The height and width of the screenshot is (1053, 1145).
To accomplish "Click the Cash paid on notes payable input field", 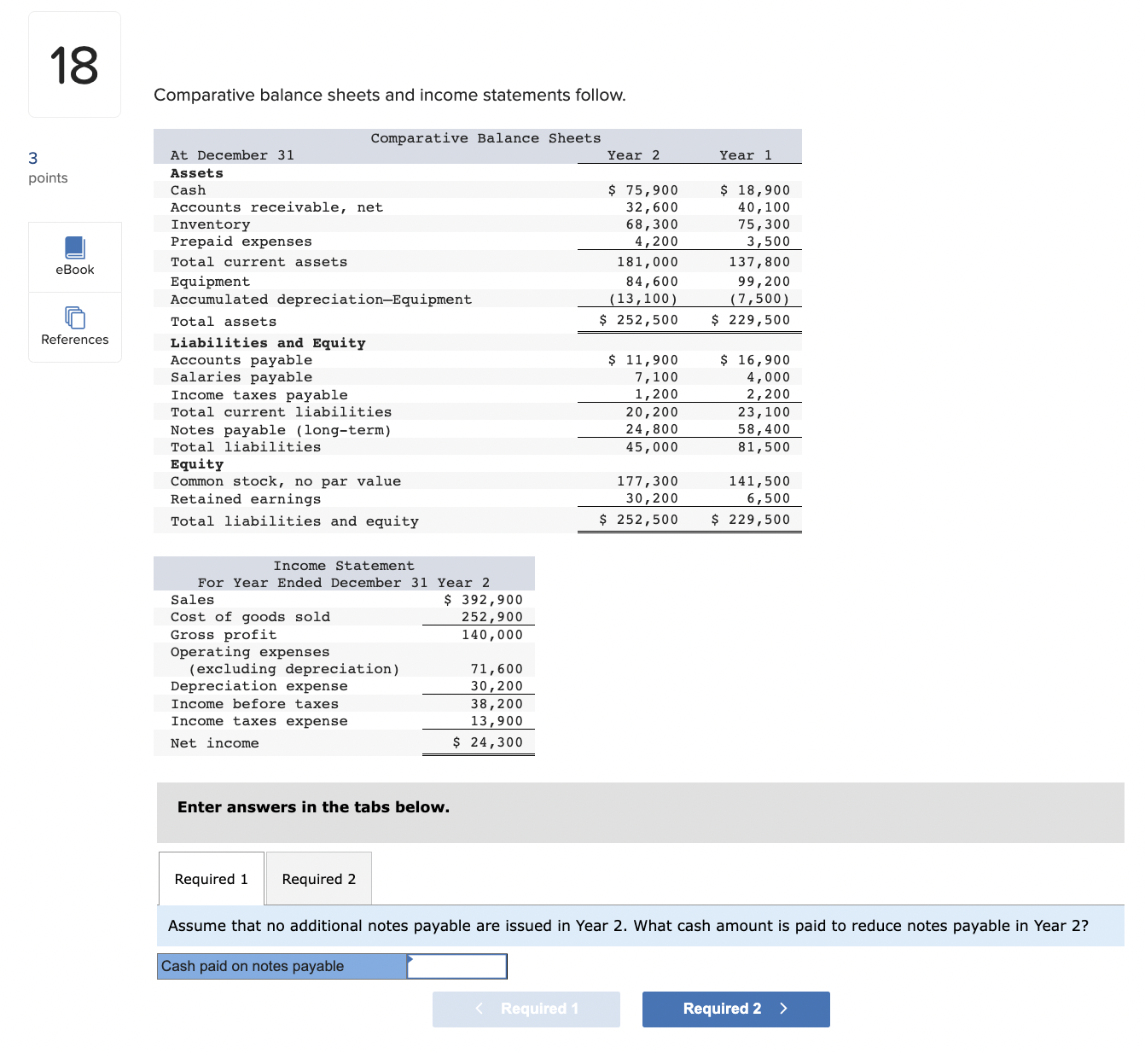I will click(456, 966).
